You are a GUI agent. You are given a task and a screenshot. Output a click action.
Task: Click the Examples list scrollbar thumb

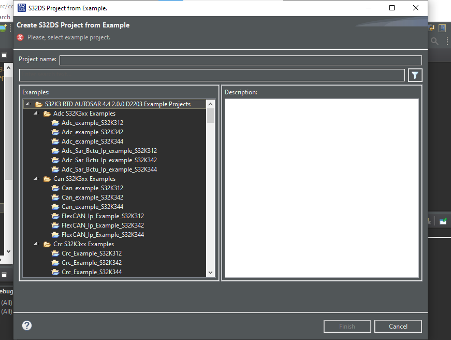tap(211, 116)
